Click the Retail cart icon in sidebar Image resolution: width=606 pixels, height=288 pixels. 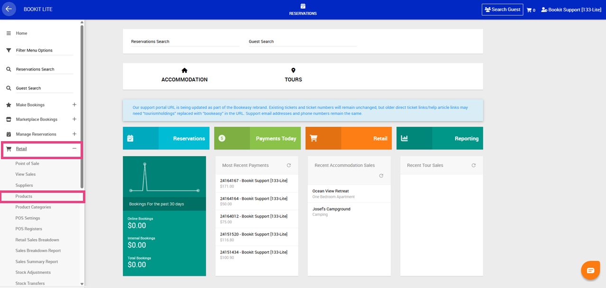point(9,149)
